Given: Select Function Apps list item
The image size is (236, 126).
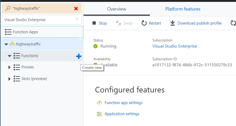Looking at the screenshot, I should (x=42, y=32).
